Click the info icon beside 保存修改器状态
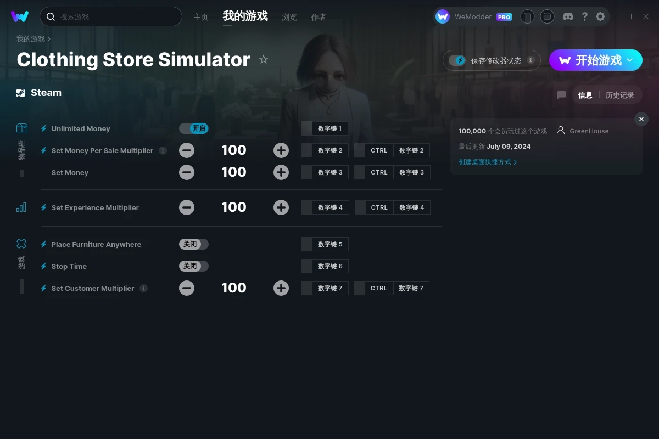The width and height of the screenshot is (659, 439). click(x=530, y=60)
